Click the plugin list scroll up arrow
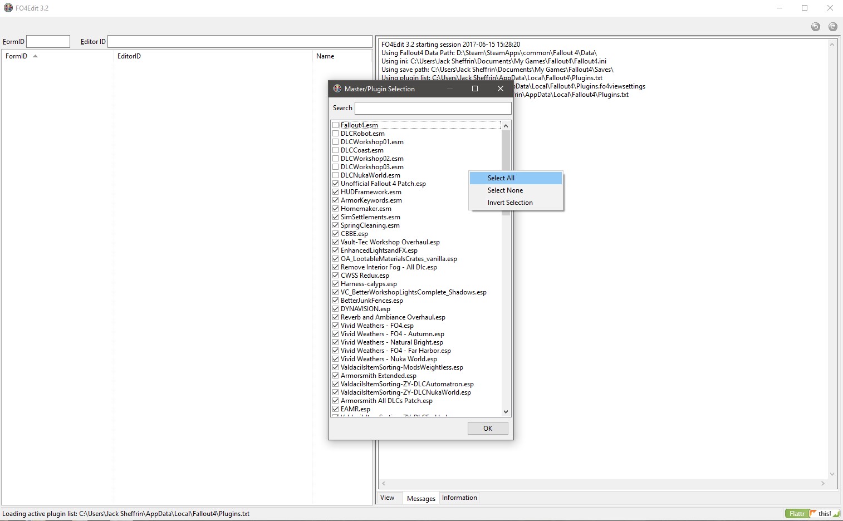 pyautogui.click(x=506, y=126)
